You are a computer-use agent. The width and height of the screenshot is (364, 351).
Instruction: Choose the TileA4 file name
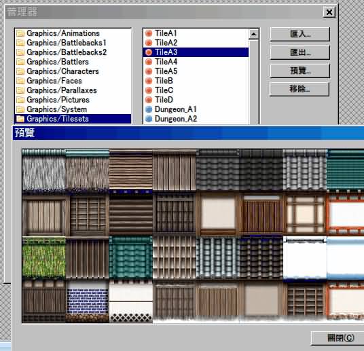(166, 62)
